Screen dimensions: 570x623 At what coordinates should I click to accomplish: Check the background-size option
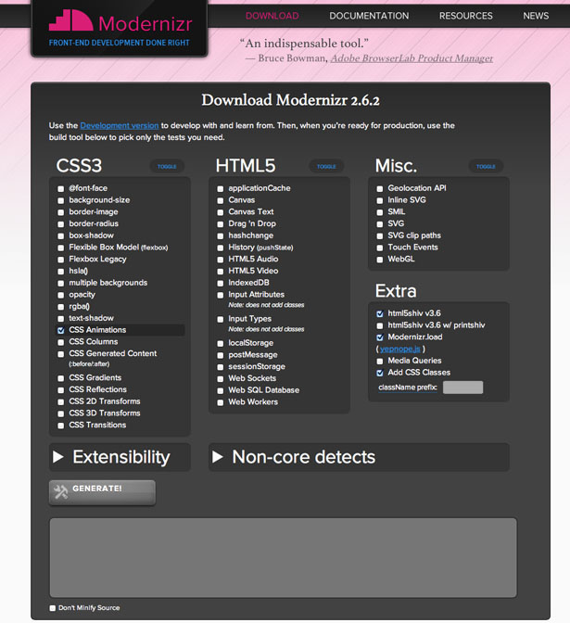click(61, 200)
